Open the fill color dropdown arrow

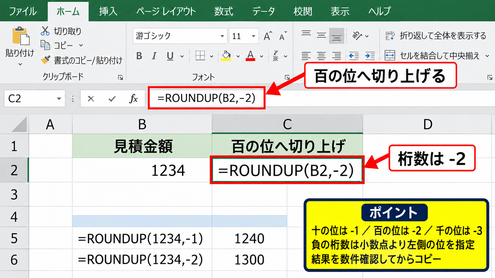click(x=238, y=56)
